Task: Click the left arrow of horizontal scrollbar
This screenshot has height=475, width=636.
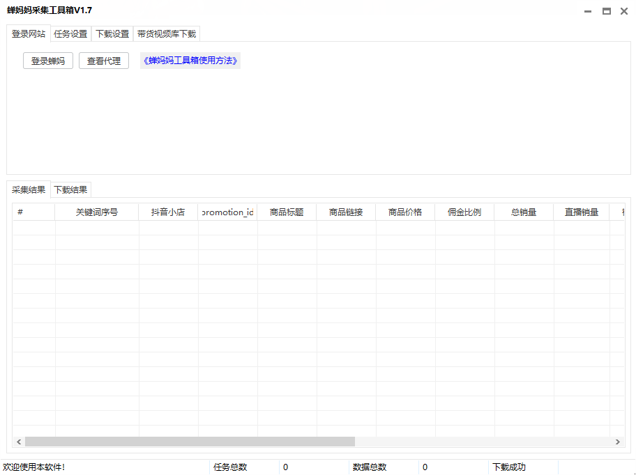Action: pyautogui.click(x=19, y=442)
